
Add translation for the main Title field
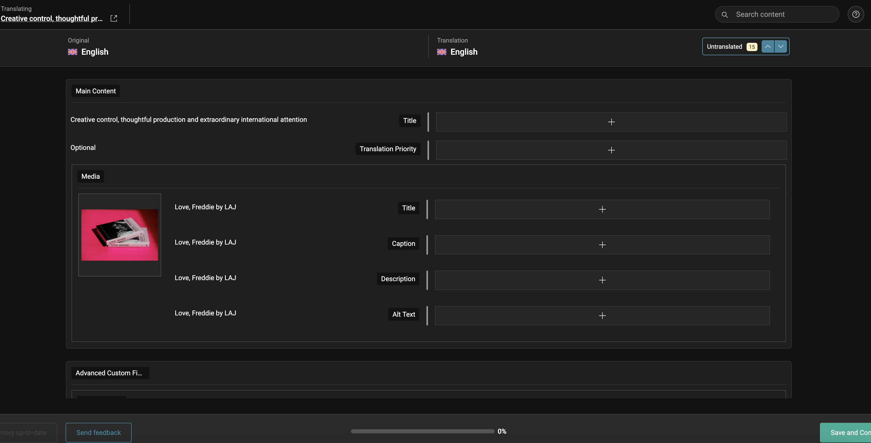[611, 122]
